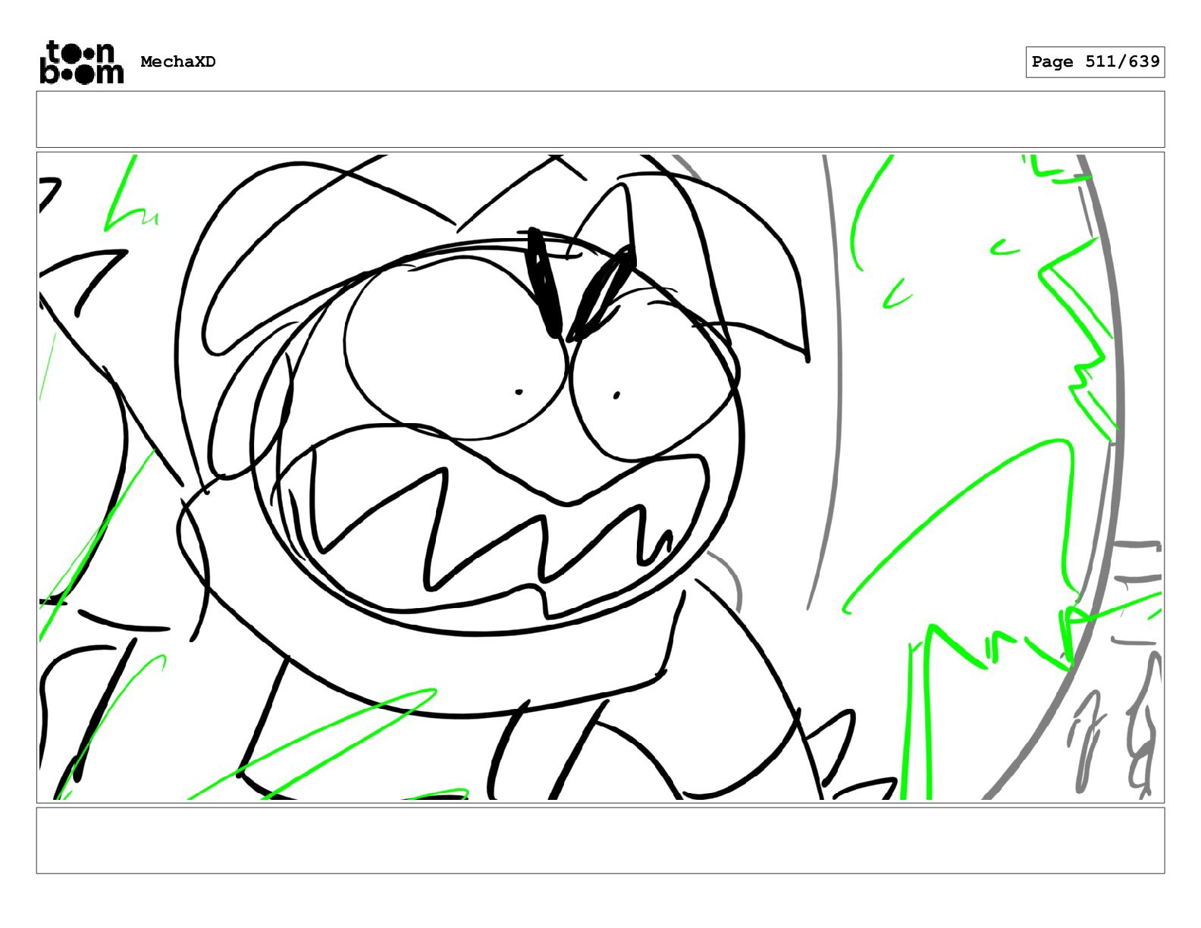Click the storyboard panel drawing
The width and height of the screenshot is (1201, 928).
coord(600,478)
